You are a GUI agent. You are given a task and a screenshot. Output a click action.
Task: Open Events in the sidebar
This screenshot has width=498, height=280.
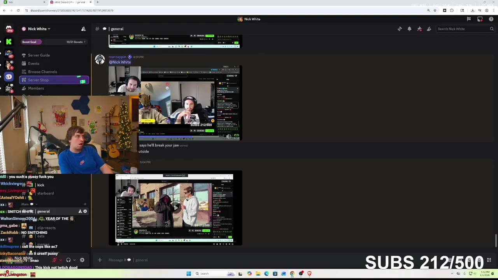point(54,63)
